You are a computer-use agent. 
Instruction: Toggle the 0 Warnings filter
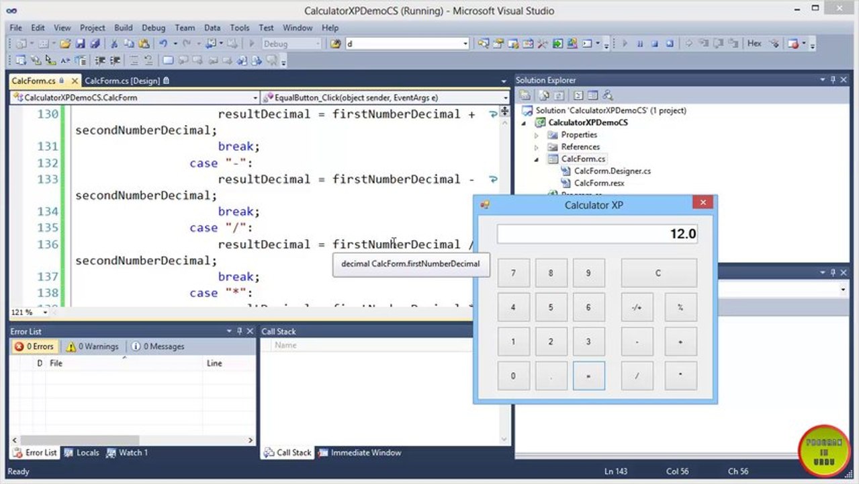[92, 346]
